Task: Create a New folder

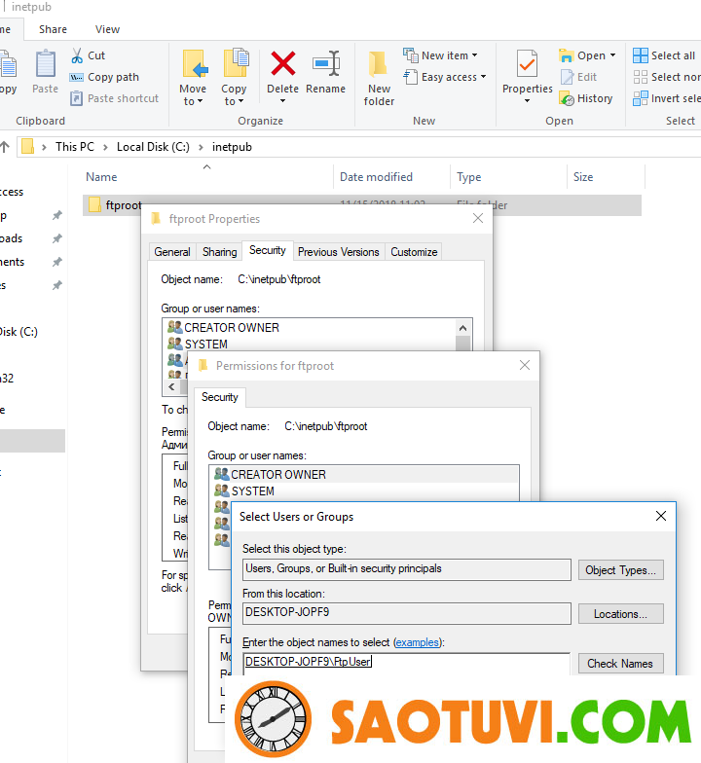Action: (379, 78)
